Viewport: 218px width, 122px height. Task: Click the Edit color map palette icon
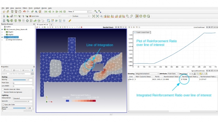point(8,16)
